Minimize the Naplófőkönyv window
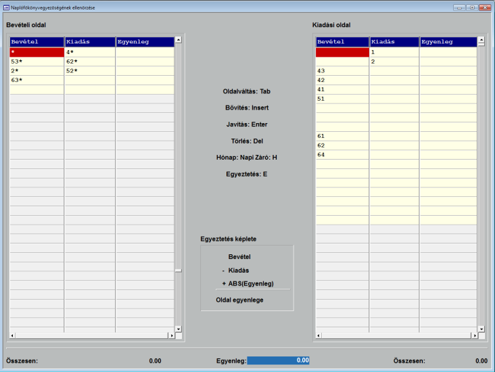 [459, 7]
